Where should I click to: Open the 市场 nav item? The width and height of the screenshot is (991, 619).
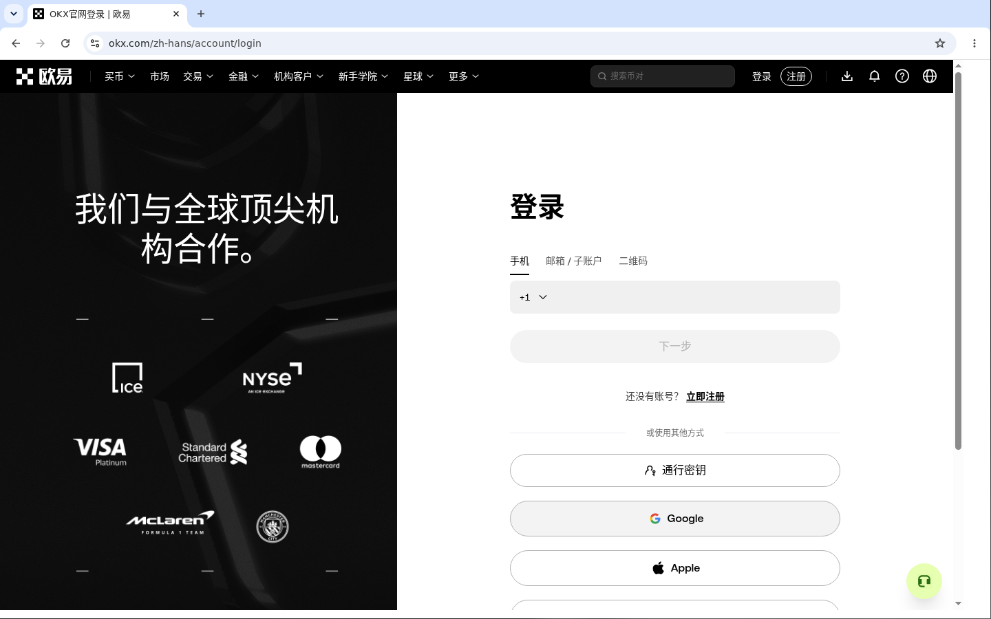point(160,76)
